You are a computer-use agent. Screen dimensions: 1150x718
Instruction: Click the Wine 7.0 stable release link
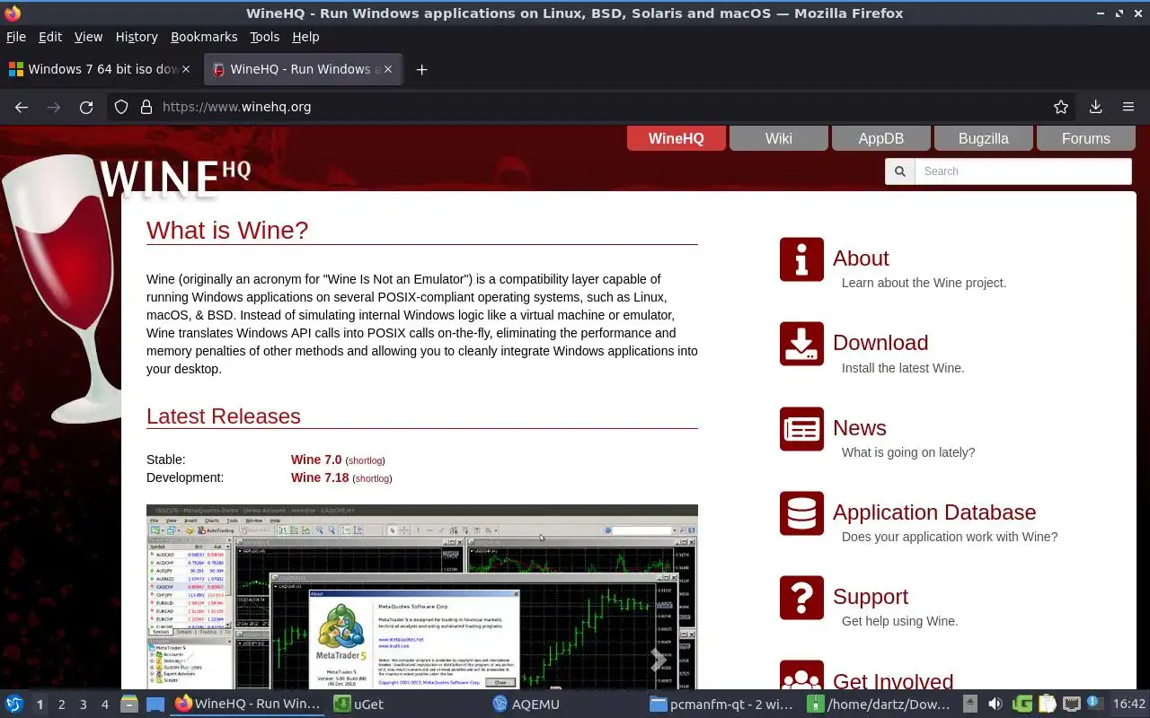pos(316,460)
